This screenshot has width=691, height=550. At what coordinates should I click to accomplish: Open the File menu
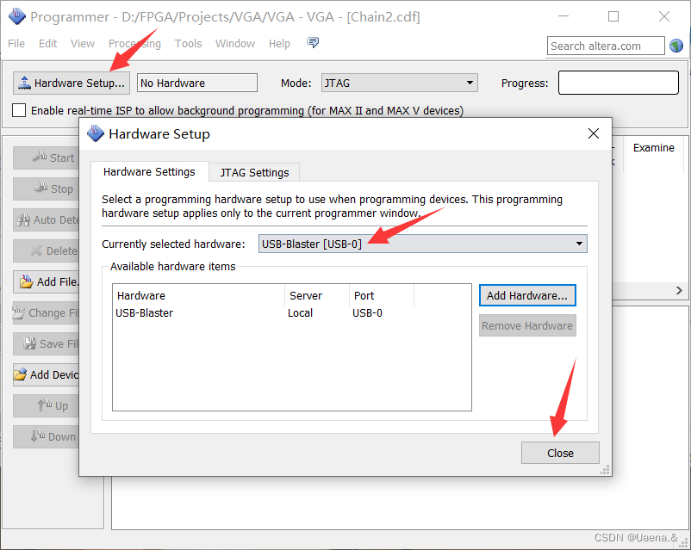point(16,44)
